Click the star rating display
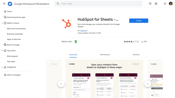Screen dimensions: 175x98 click(129, 42)
